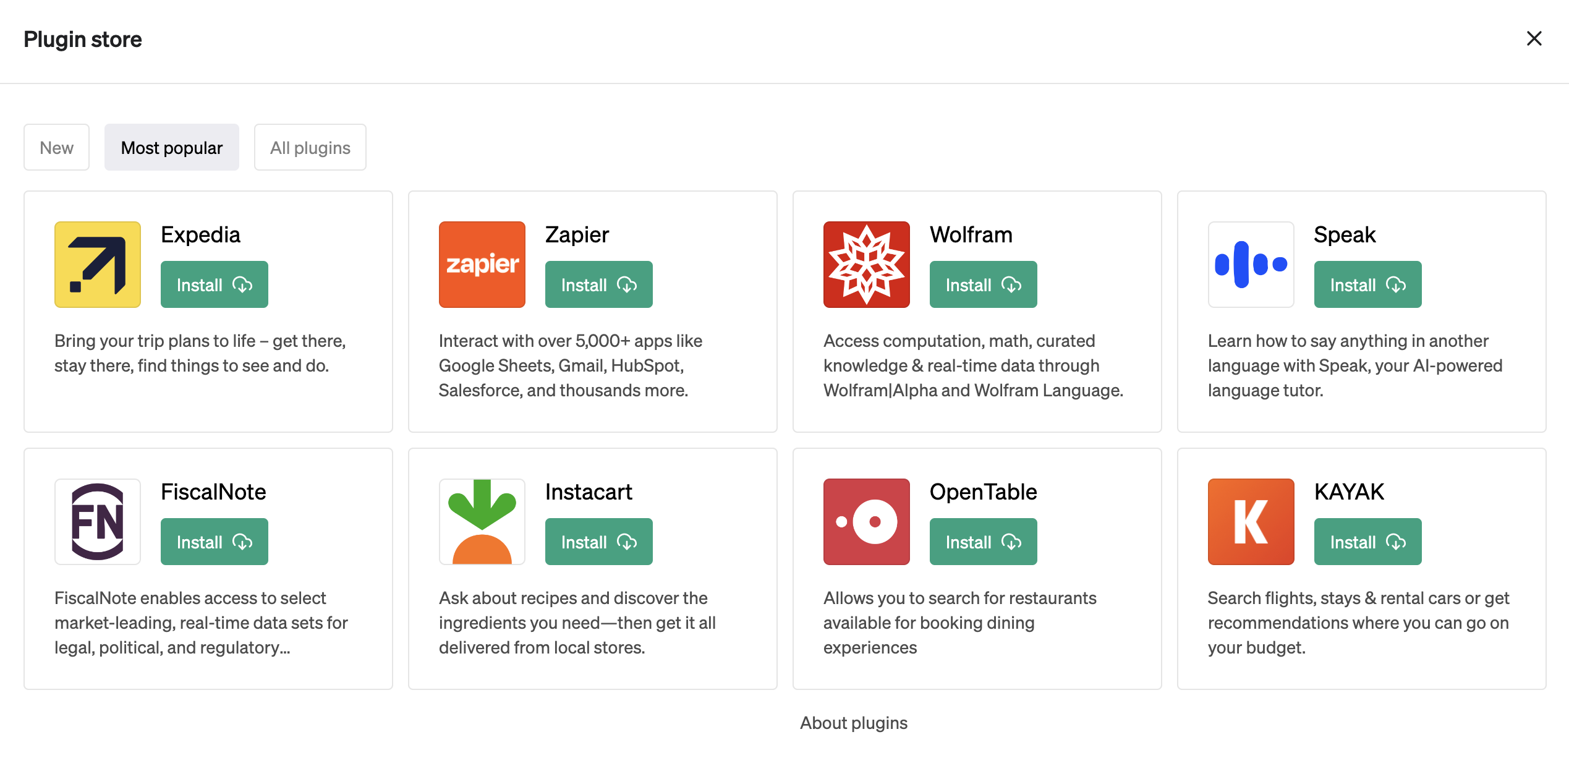
Task: Open the About plugins link
Action: tap(854, 723)
